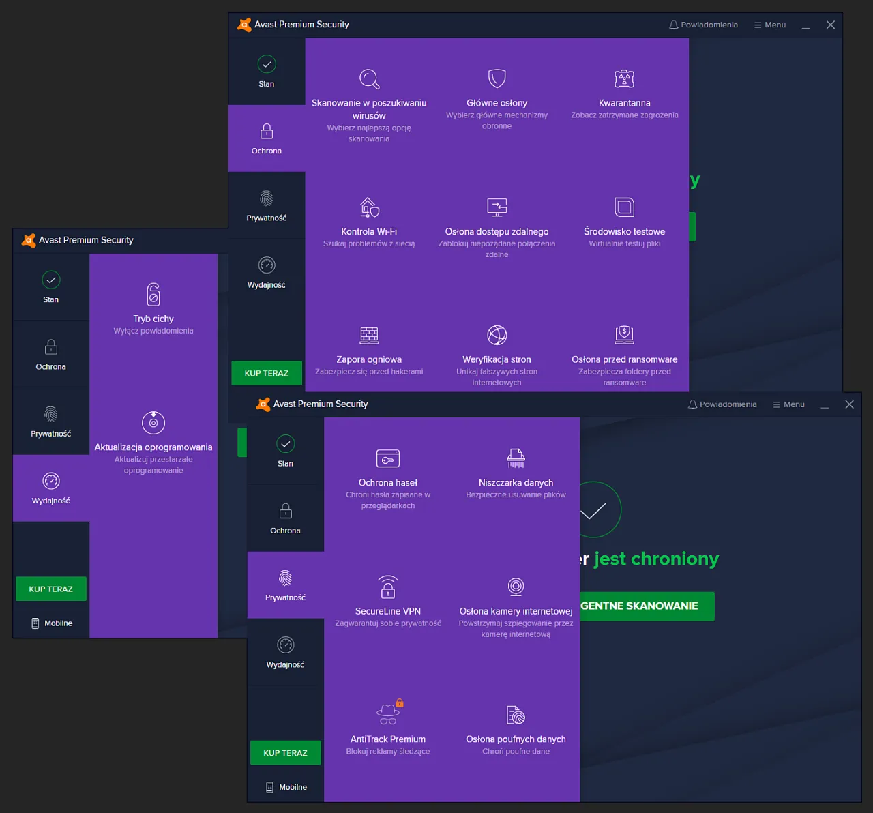The image size is (873, 813).
Task: Open the Aktualizacja oprogramowania disc icon
Action: point(153,423)
